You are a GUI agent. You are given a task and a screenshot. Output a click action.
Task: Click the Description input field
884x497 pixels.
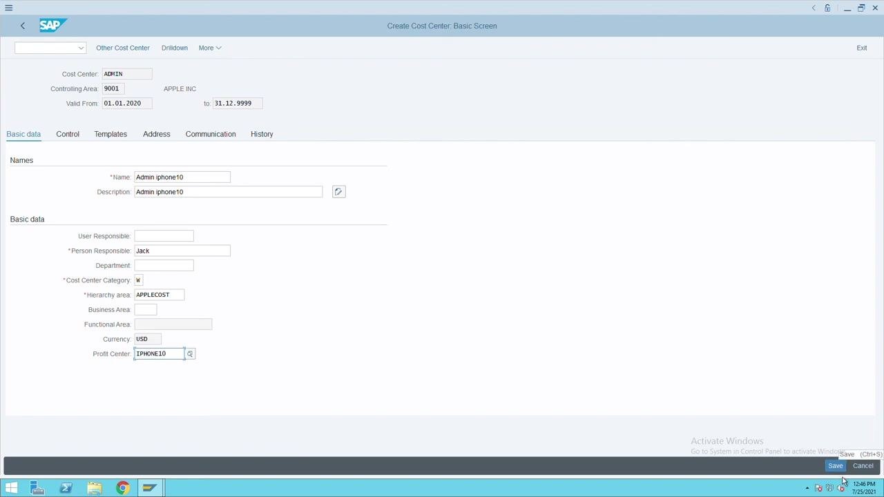(228, 192)
